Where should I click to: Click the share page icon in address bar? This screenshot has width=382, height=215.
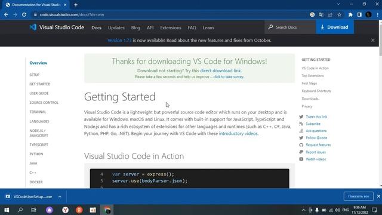pos(330,14)
